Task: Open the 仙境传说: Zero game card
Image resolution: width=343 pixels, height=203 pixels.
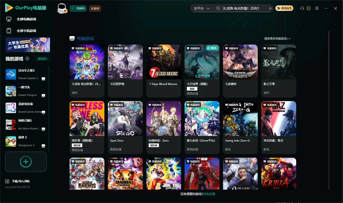Action: pos(164,128)
